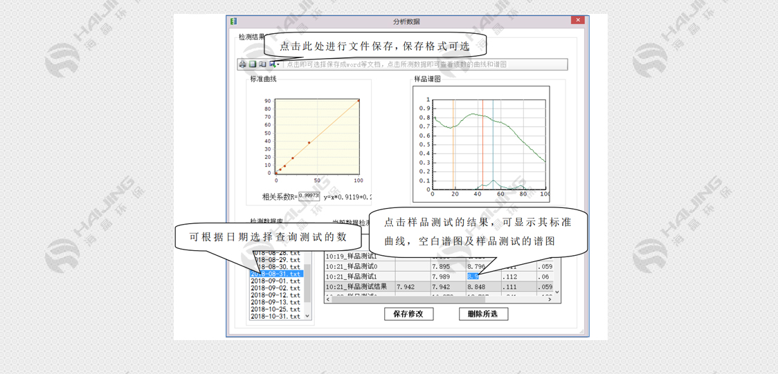Click the print icon in the toolbar
Viewport: 778px width, 374px height.
pyautogui.click(x=243, y=64)
